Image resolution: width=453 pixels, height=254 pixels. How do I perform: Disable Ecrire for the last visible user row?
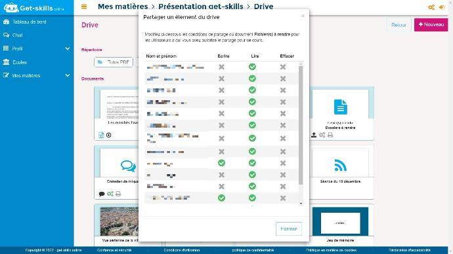point(221,198)
